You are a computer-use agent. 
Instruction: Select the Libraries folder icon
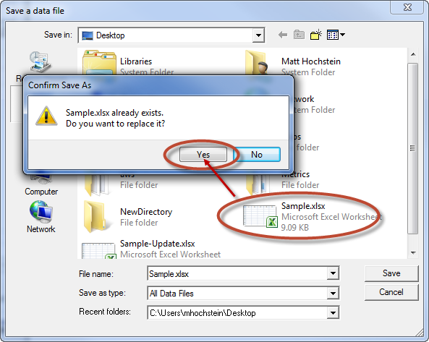[x=99, y=62]
